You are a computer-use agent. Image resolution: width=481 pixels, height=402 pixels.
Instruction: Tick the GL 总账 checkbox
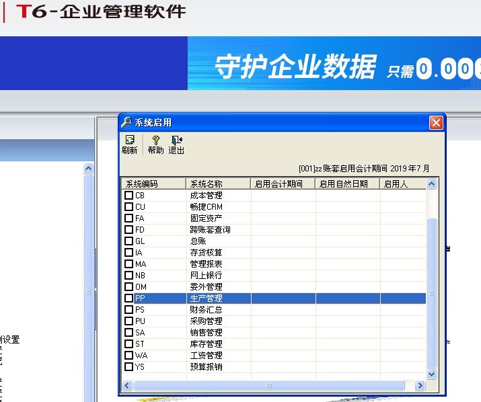(129, 241)
